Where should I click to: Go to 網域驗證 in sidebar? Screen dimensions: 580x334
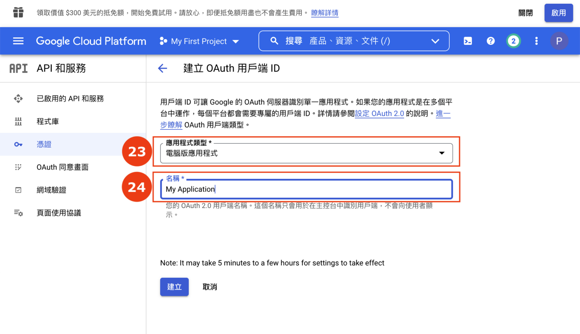[51, 190]
